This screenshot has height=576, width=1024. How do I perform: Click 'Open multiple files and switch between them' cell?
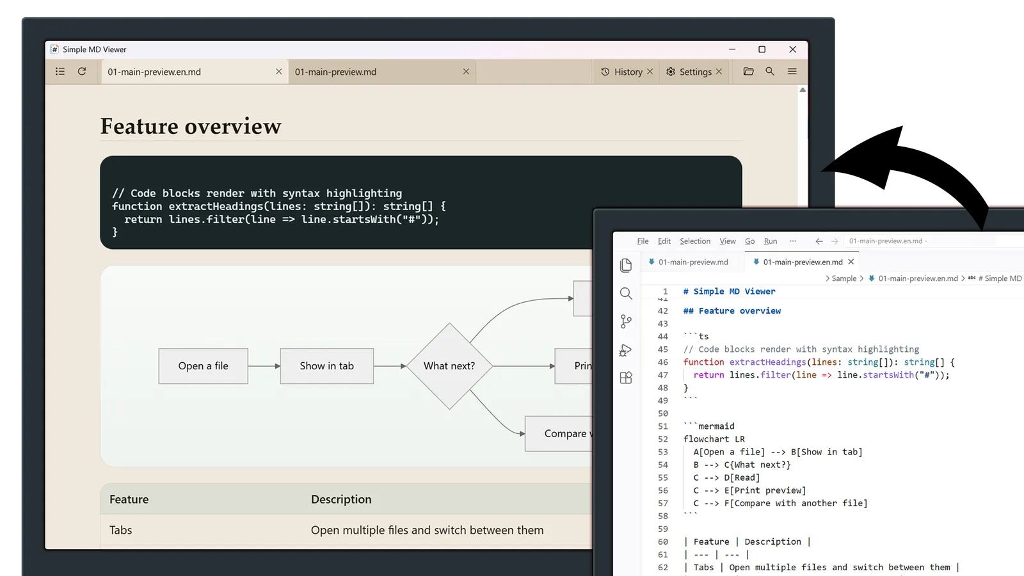pos(427,530)
